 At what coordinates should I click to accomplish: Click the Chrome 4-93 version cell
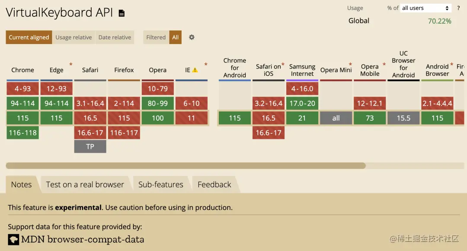(x=22, y=88)
